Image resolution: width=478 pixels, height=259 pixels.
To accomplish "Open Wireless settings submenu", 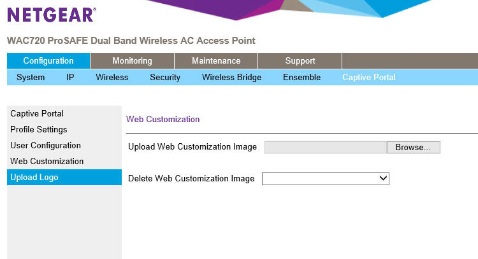I will click(112, 77).
